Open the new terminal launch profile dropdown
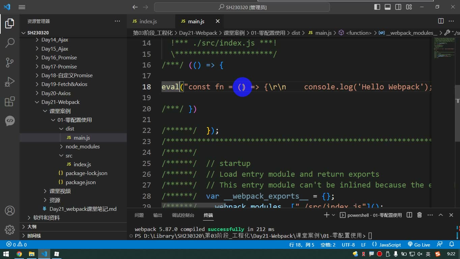This screenshot has width=460, height=259. coord(334,215)
